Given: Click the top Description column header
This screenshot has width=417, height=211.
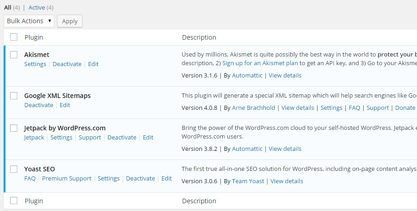Looking at the screenshot, I should click(x=199, y=37).
